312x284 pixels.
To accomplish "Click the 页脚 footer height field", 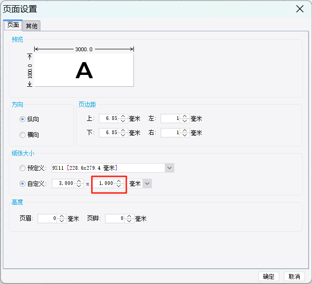I will pyautogui.click(x=115, y=219).
